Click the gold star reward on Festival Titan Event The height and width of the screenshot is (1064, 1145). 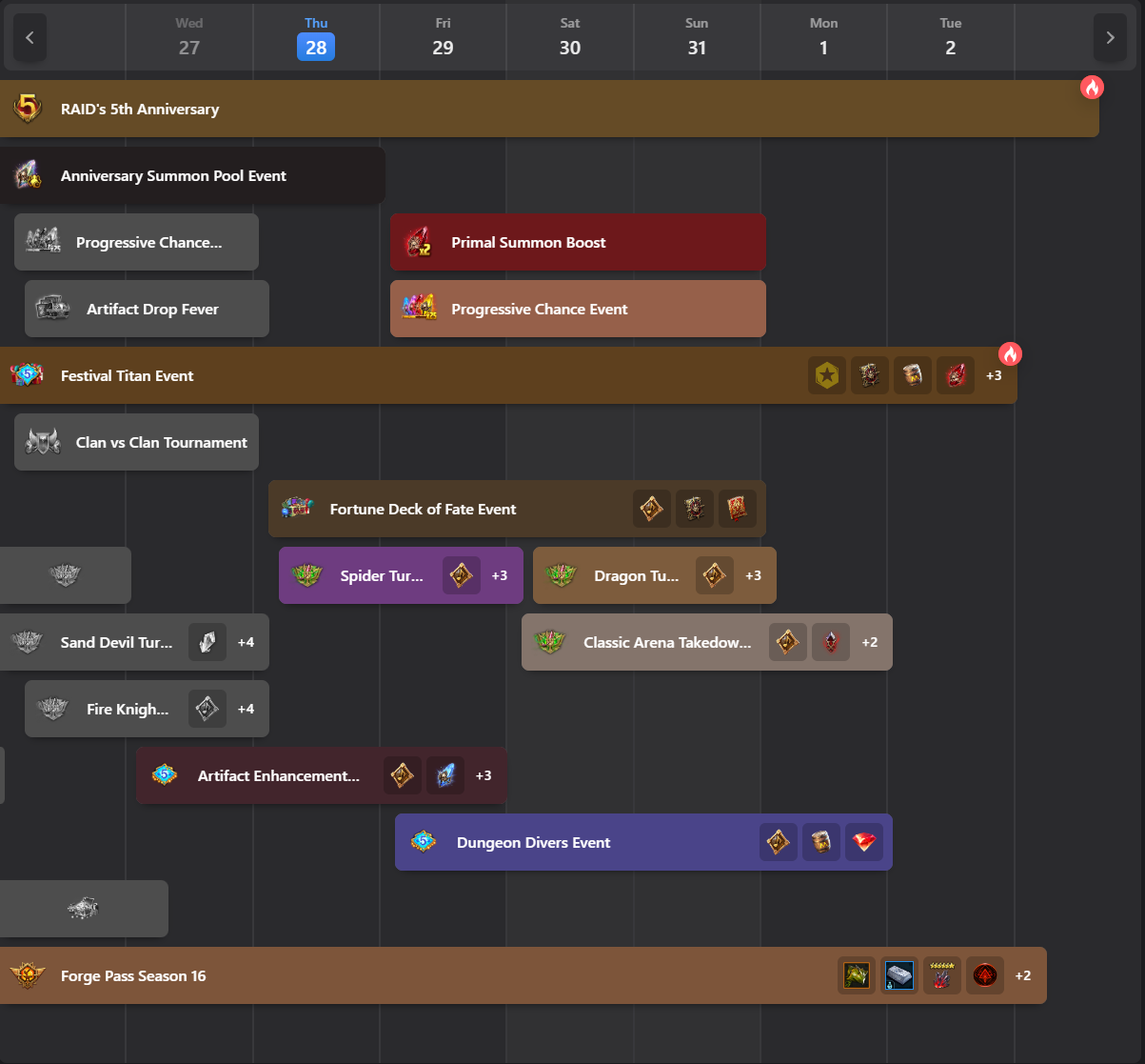coord(827,375)
